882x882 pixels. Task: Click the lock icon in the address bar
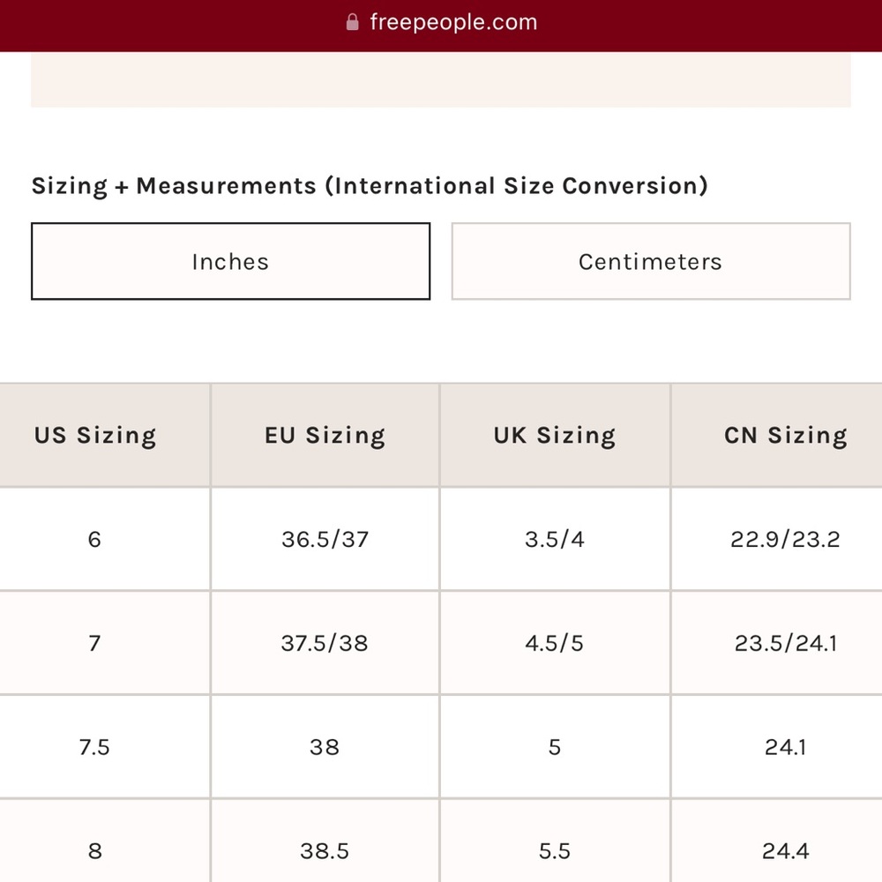[353, 23]
